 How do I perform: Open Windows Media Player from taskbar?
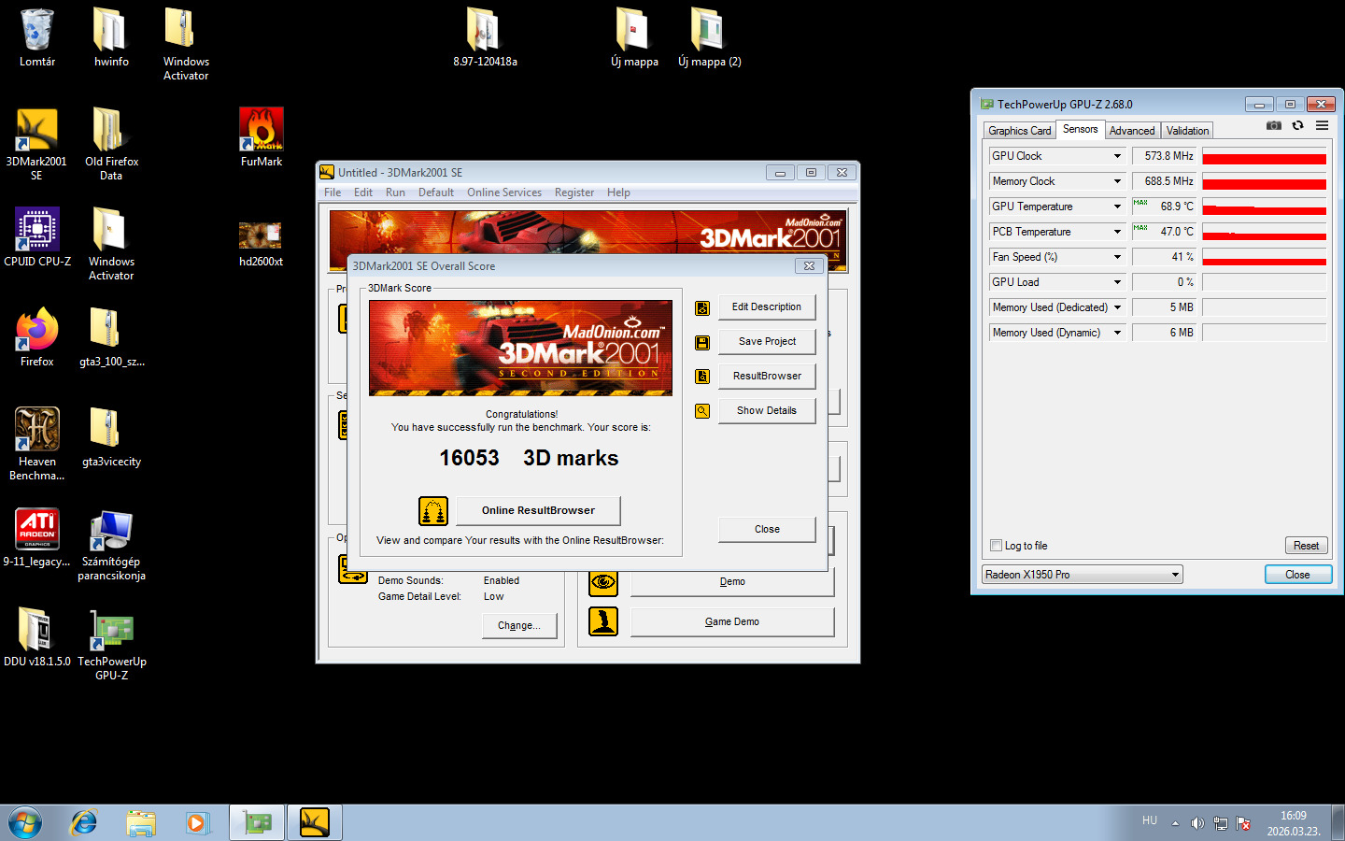pos(197,822)
